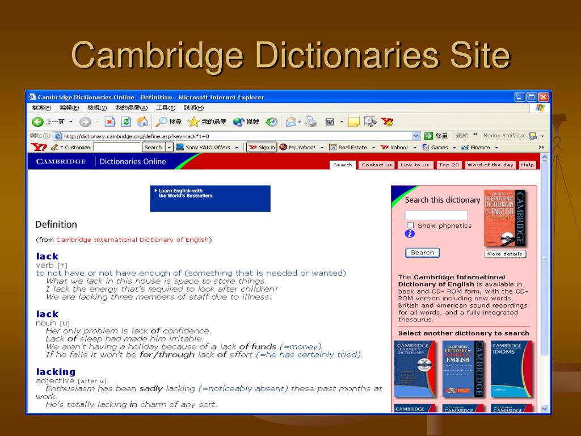Open the 我的最愛(A) Favorites menu
Image resolution: width=581 pixels, height=436 pixels.
click(131, 108)
